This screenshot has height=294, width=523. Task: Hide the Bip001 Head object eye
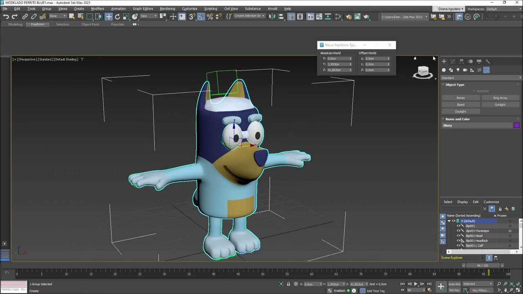(458, 236)
